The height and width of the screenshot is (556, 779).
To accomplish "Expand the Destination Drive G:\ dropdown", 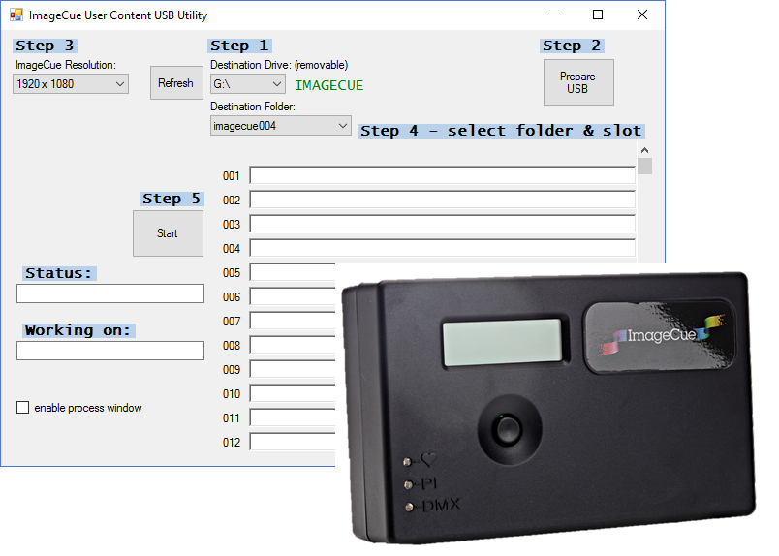I will tap(247, 84).
